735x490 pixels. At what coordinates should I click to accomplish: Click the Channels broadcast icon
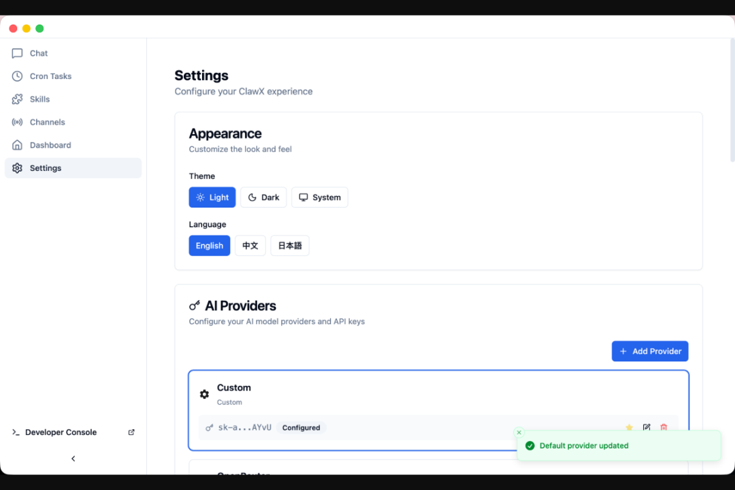tap(17, 122)
